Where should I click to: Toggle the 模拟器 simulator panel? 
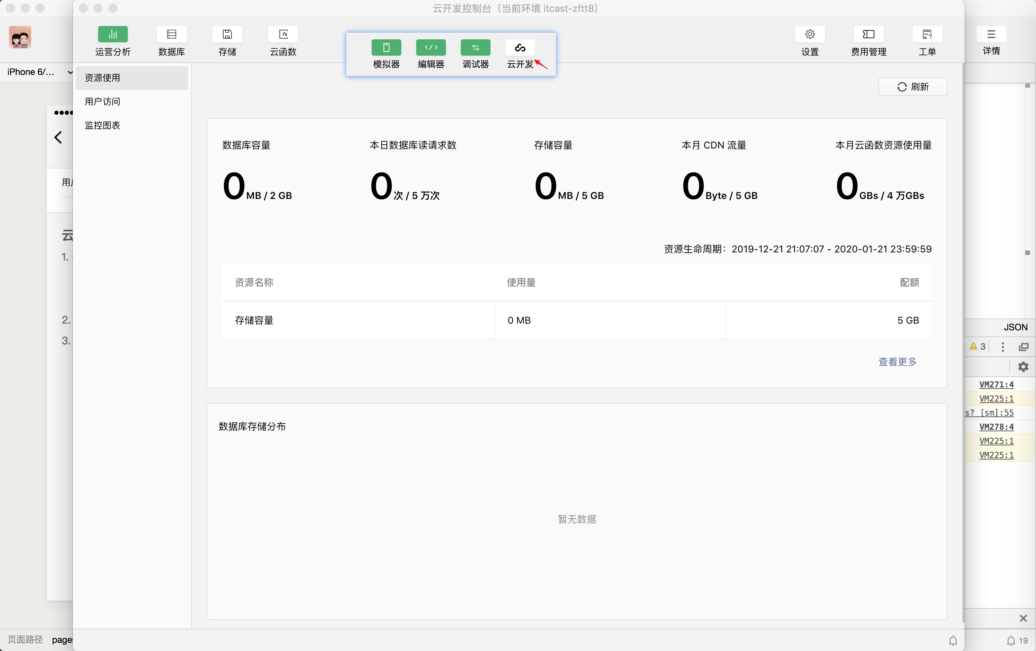pyautogui.click(x=386, y=54)
